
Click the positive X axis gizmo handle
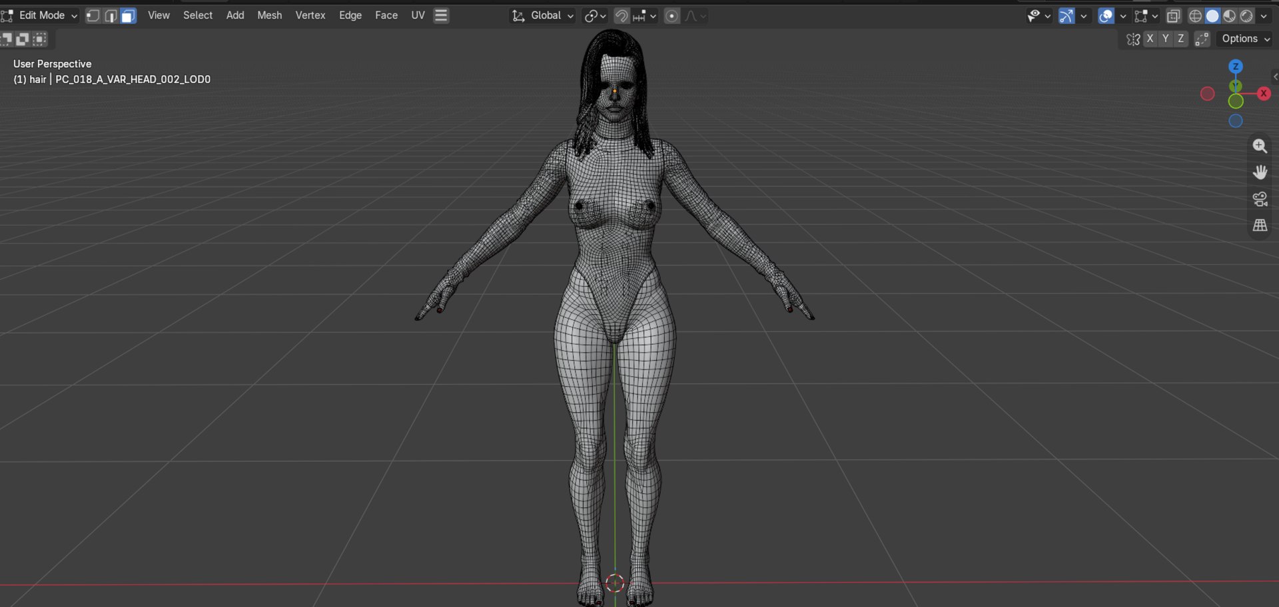(1264, 93)
